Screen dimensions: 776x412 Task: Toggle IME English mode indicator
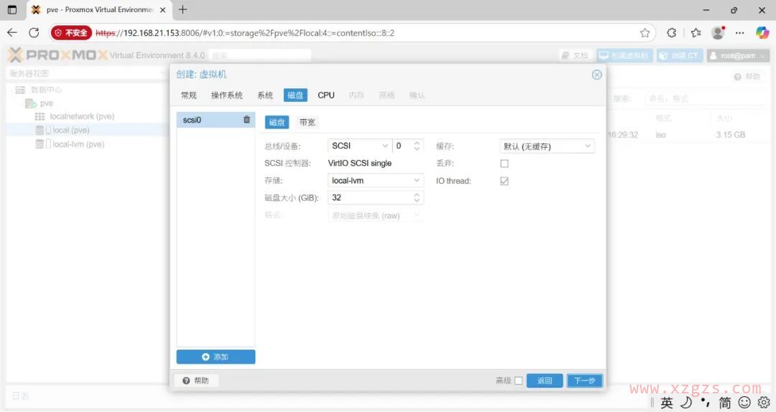coord(667,403)
